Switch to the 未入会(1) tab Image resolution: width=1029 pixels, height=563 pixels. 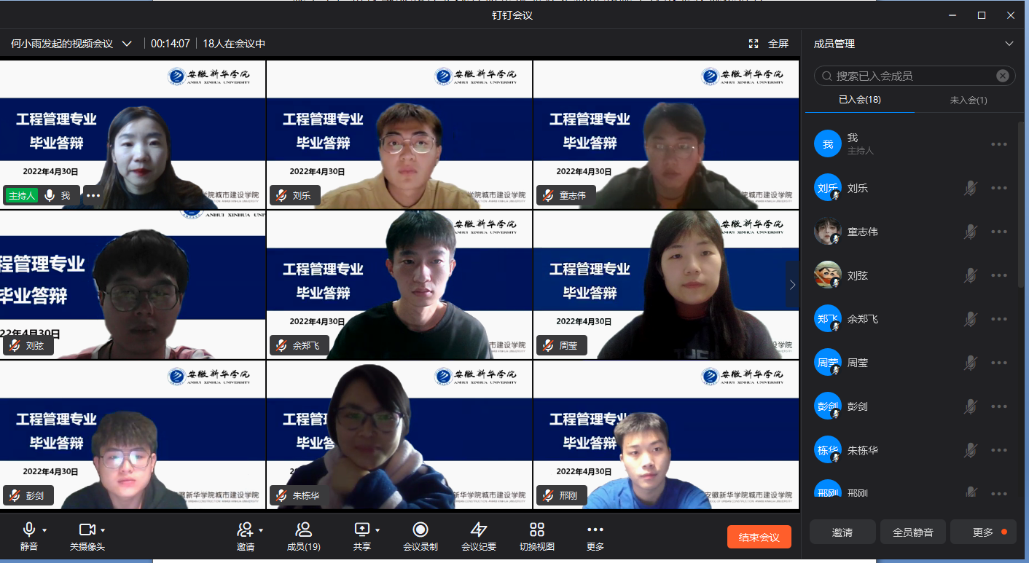click(969, 100)
